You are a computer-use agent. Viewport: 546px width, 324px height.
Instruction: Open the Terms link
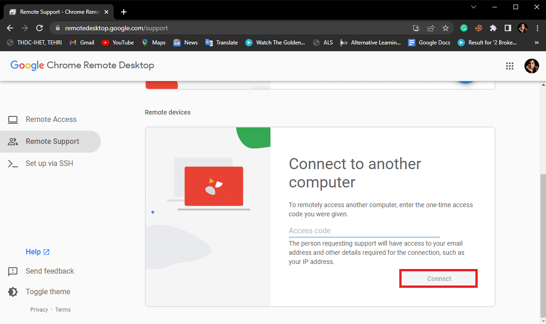tap(63, 309)
